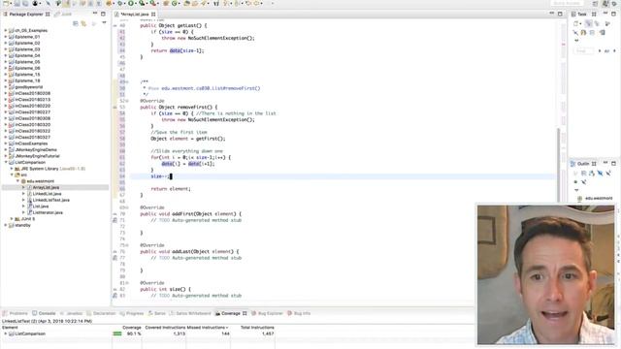Viewport: 621px width, 349px height.
Task: Click the red error marker in overview ruler
Action: click(x=563, y=45)
